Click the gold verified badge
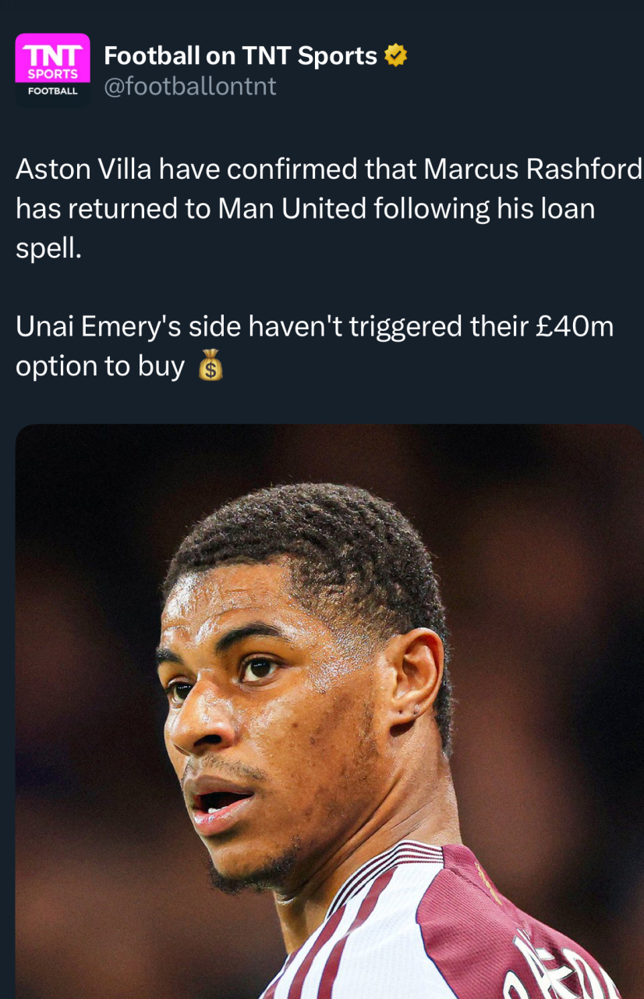 396,56
